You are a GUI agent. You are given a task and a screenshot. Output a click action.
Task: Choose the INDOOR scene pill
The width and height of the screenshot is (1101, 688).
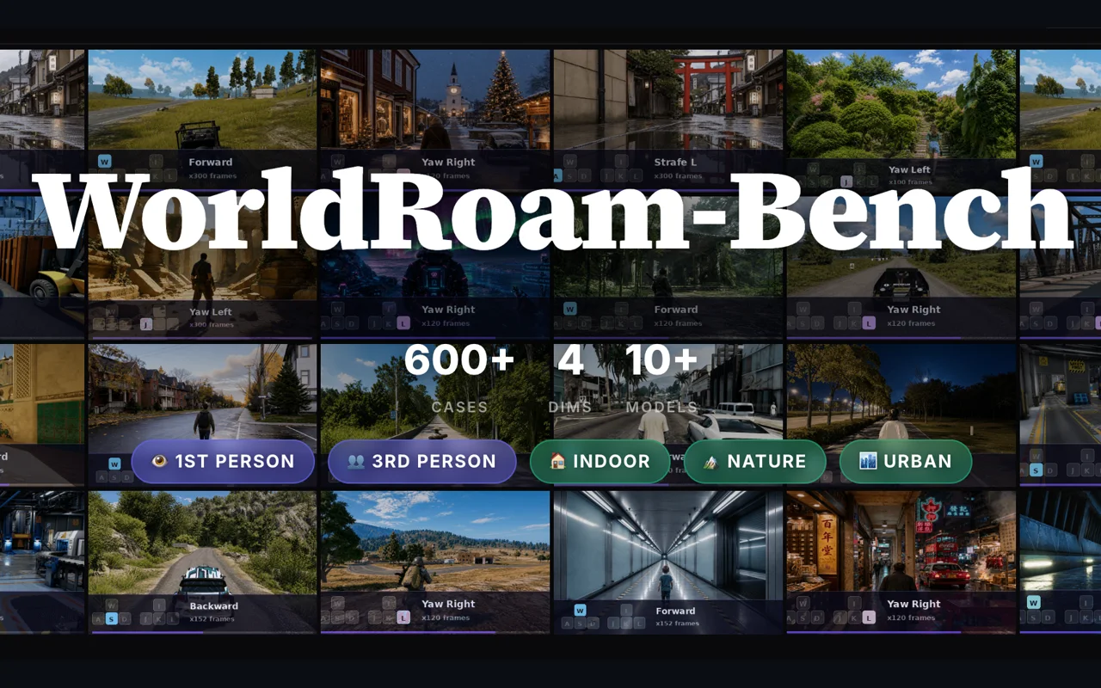[600, 462]
